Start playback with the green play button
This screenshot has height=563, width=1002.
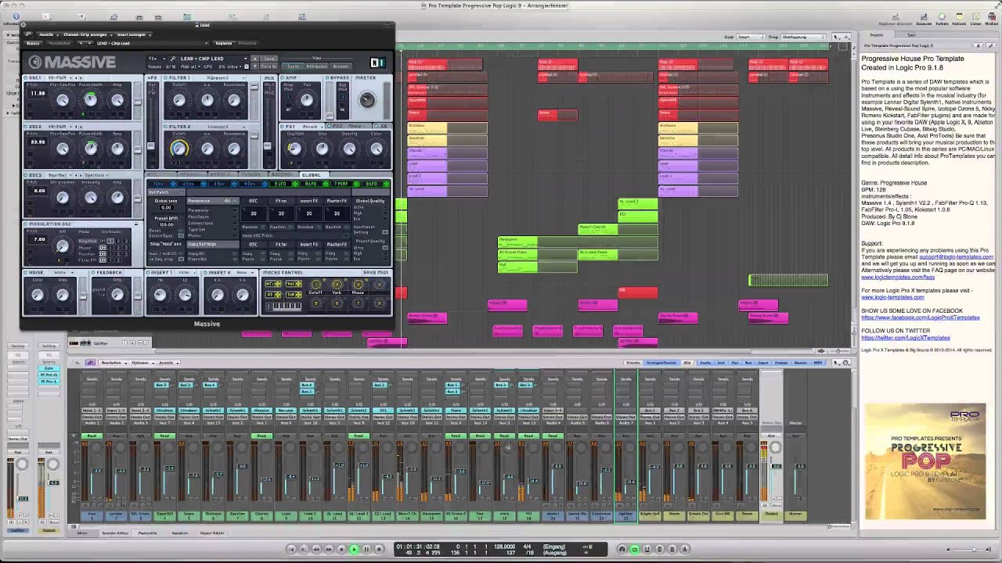(x=353, y=549)
